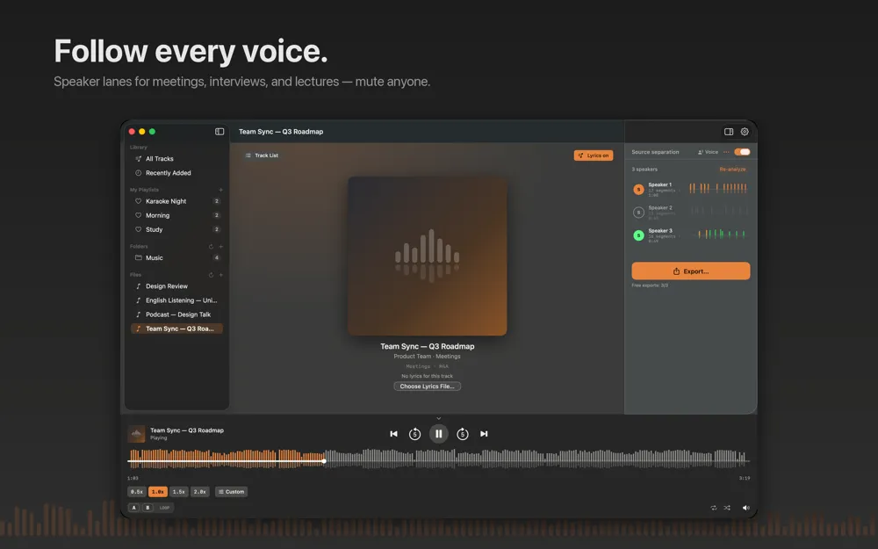Image resolution: width=878 pixels, height=549 pixels.
Task: Unmute the Speaker 2 avatar
Action: coord(638,213)
